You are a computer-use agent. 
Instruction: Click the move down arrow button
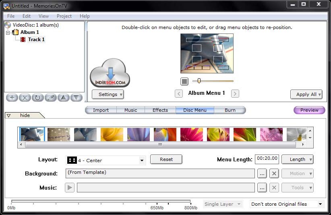pyautogui.click(x=77, y=98)
